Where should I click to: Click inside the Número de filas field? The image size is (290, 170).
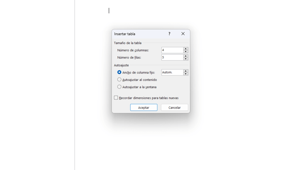[x=172, y=57]
